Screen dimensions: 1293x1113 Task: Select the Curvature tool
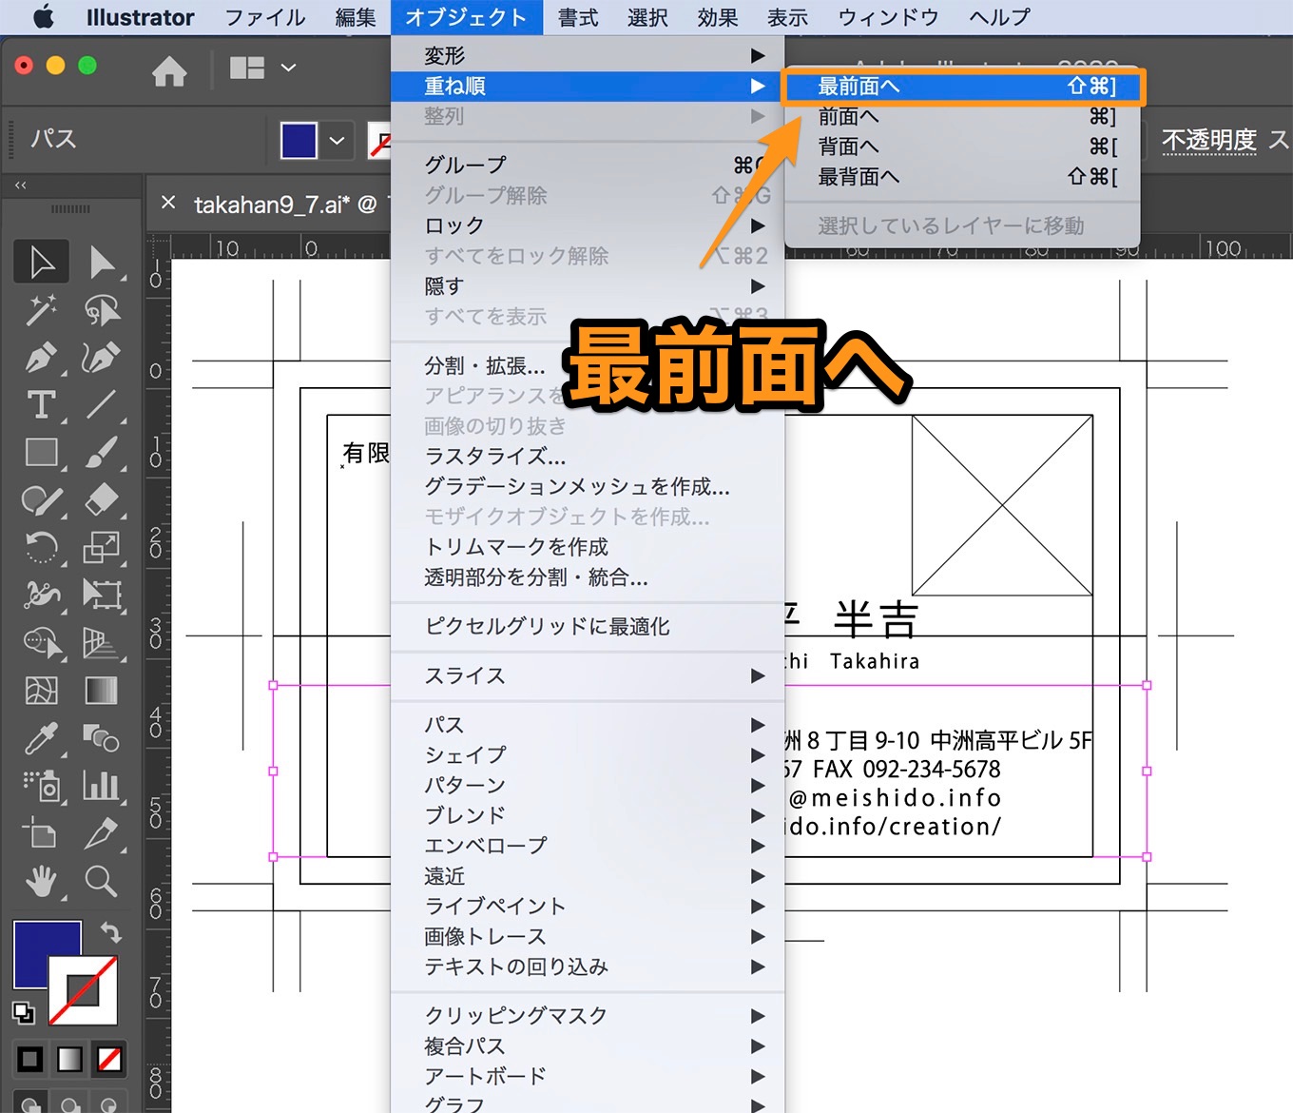[102, 357]
